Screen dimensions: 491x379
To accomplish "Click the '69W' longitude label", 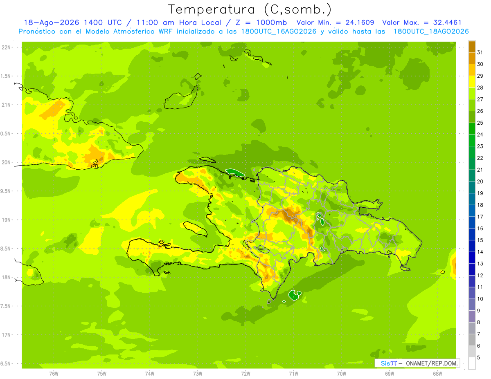I will [389, 373].
